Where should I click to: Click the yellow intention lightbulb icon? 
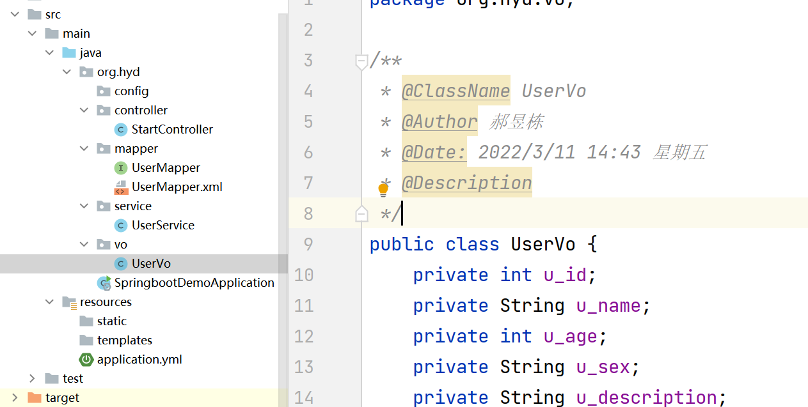(x=383, y=188)
